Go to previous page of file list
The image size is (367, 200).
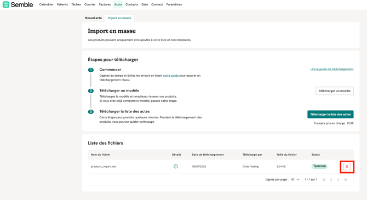click(331, 180)
